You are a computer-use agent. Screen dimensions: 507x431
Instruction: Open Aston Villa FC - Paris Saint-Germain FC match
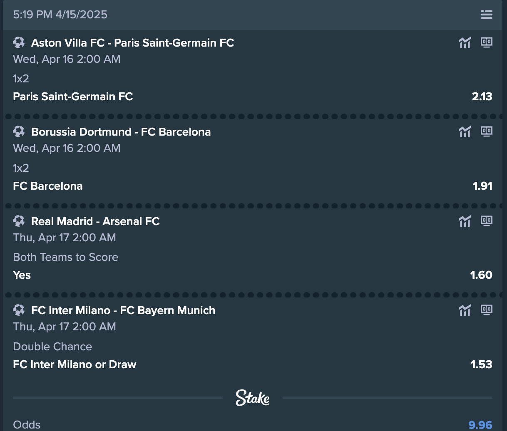tap(133, 43)
